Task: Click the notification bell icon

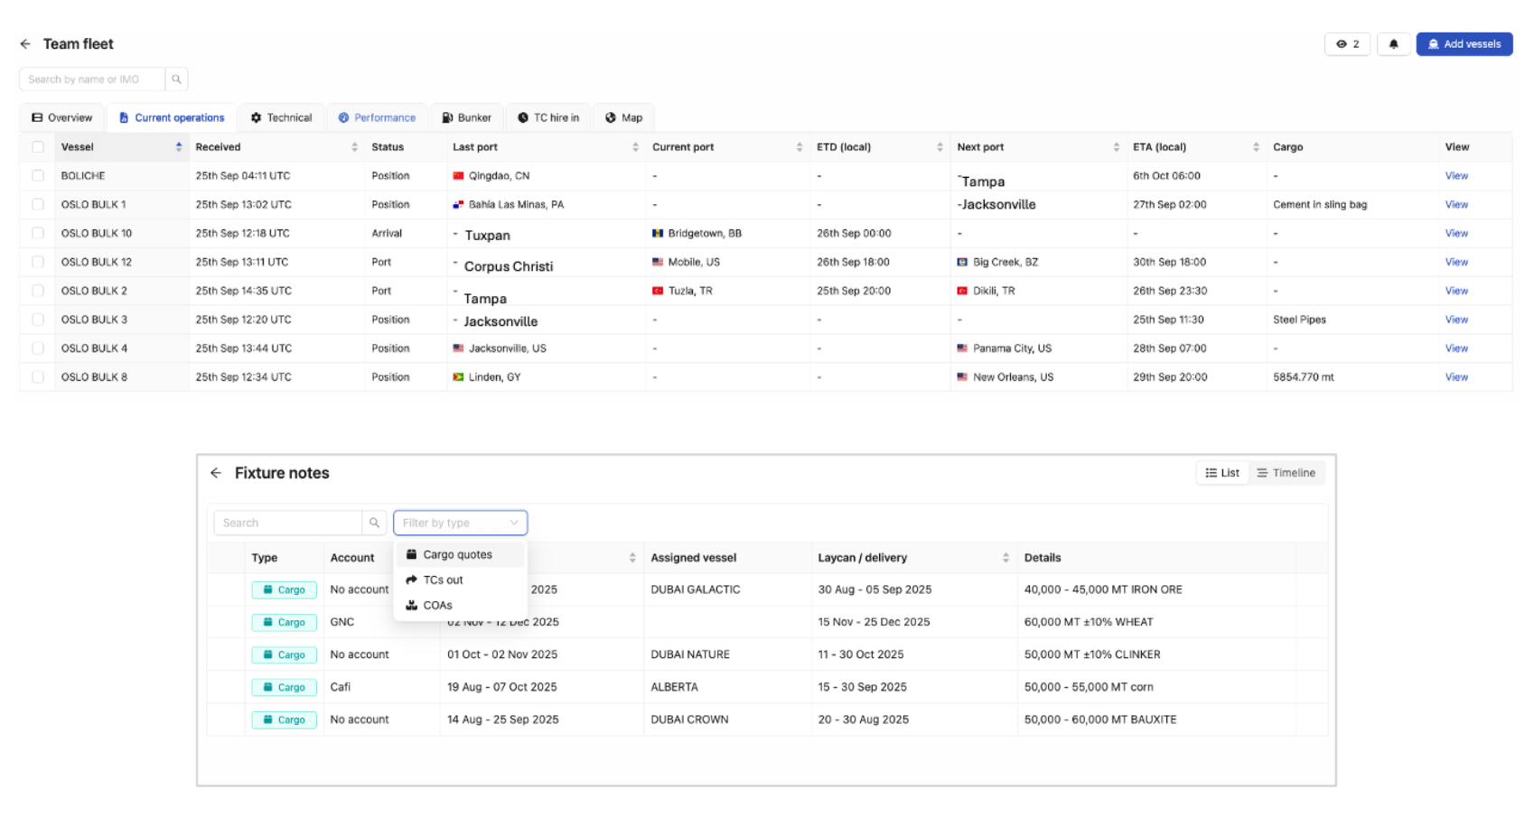Action: (x=1393, y=44)
